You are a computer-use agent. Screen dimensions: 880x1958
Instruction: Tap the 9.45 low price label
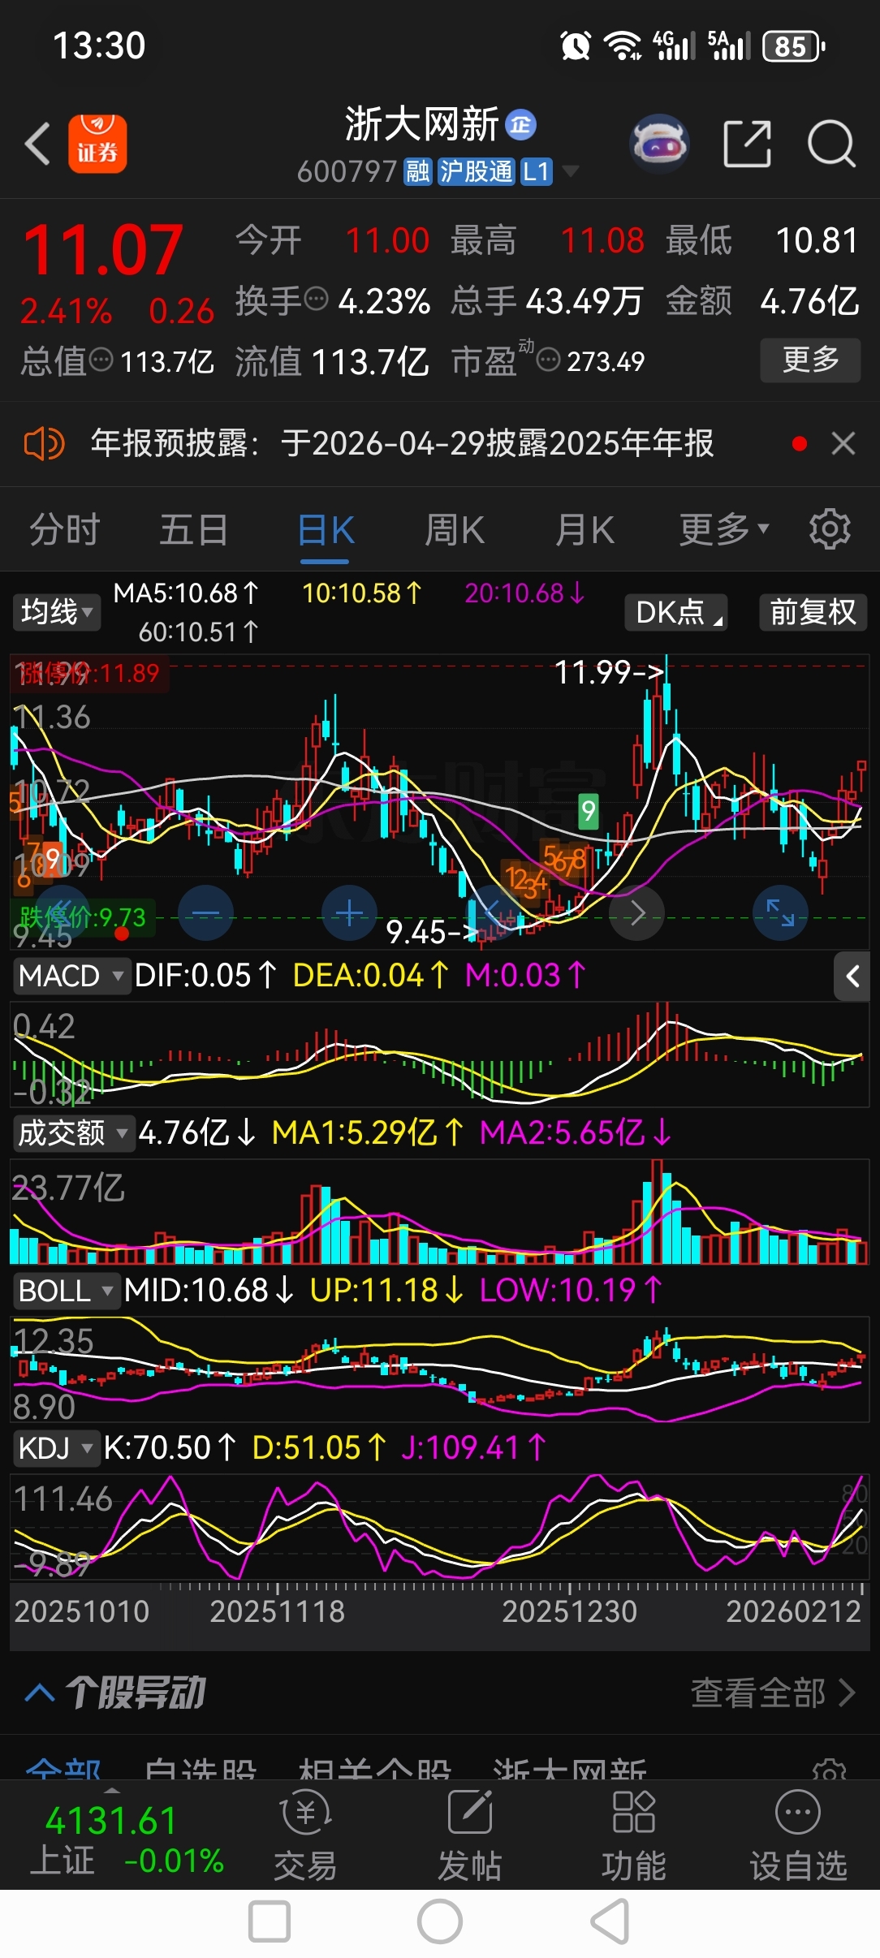click(x=432, y=932)
